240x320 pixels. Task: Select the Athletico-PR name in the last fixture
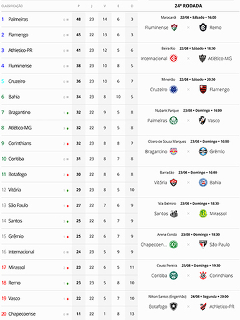click(x=222, y=307)
